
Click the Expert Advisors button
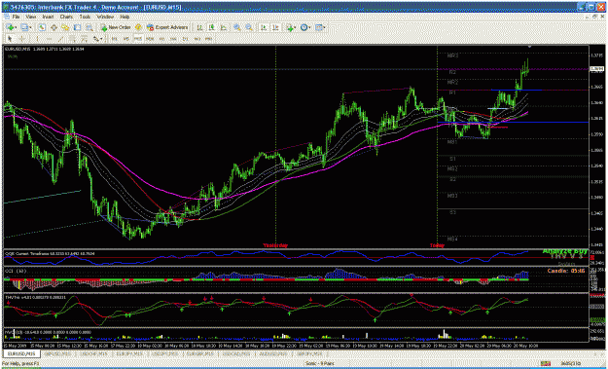167,27
